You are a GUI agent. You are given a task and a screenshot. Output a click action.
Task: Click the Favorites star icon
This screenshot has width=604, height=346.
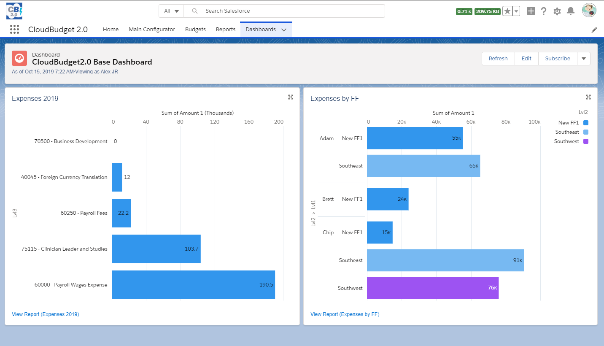pyautogui.click(x=507, y=11)
